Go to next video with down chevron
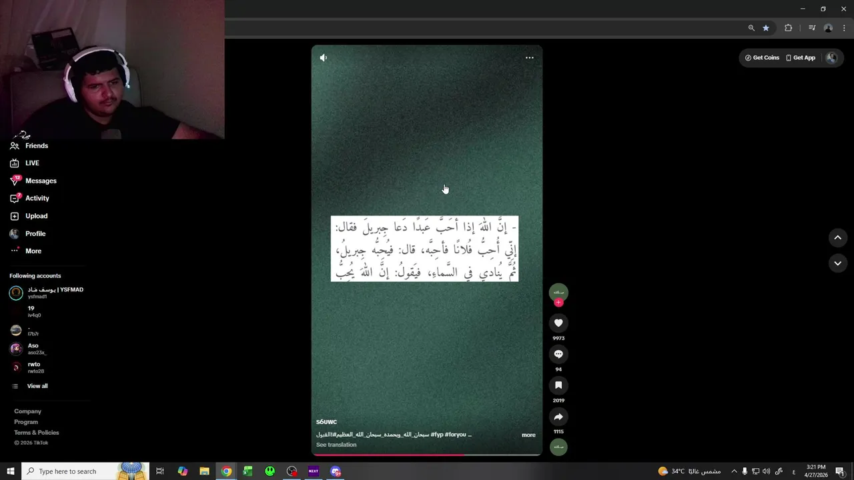 [838, 263]
